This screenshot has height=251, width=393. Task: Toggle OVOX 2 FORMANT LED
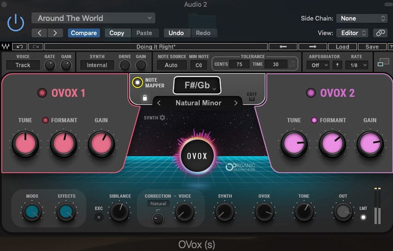pyautogui.click(x=314, y=120)
